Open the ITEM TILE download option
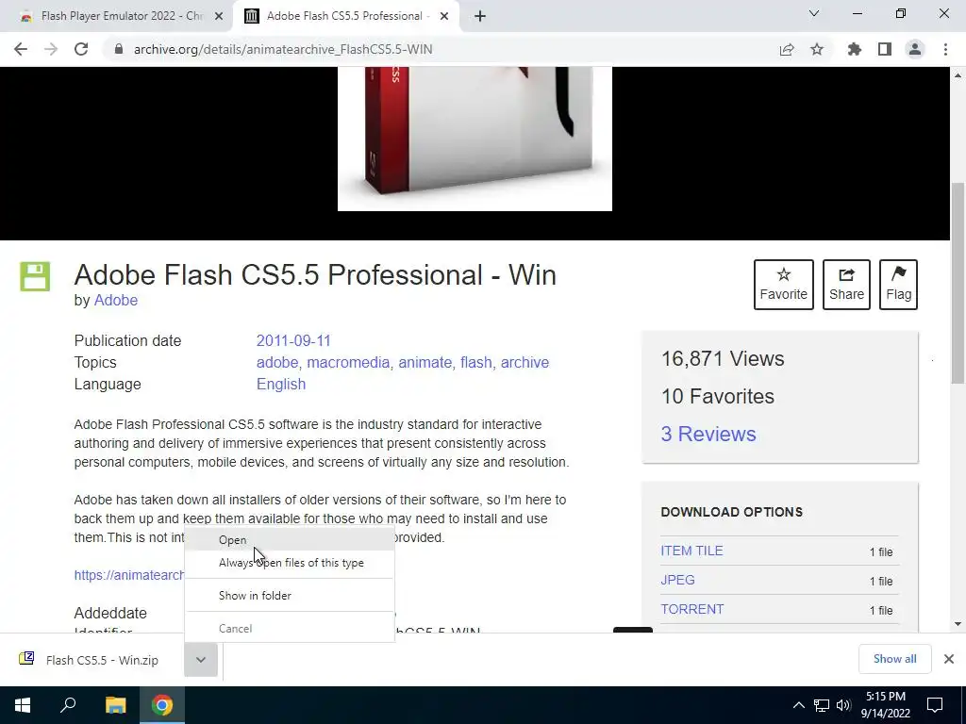Viewport: 966px width, 724px height. coord(691,551)
